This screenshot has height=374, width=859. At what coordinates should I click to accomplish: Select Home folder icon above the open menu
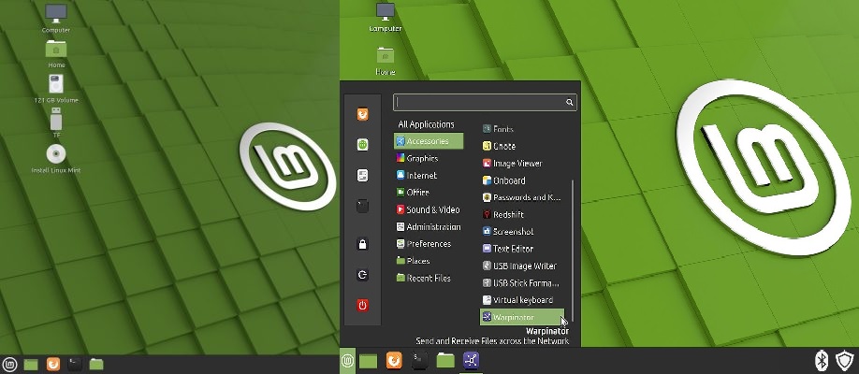click(386, 61)
